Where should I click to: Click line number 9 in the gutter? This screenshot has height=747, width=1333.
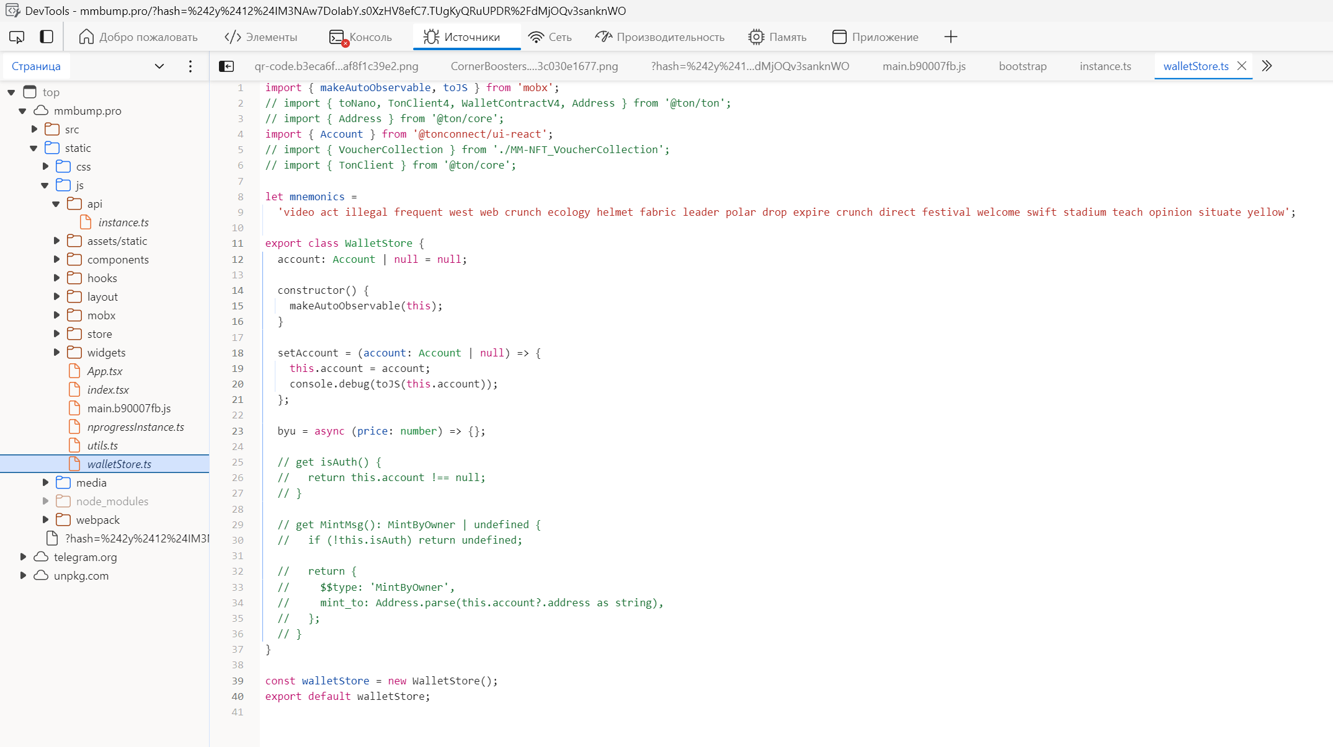click(240, 213)
